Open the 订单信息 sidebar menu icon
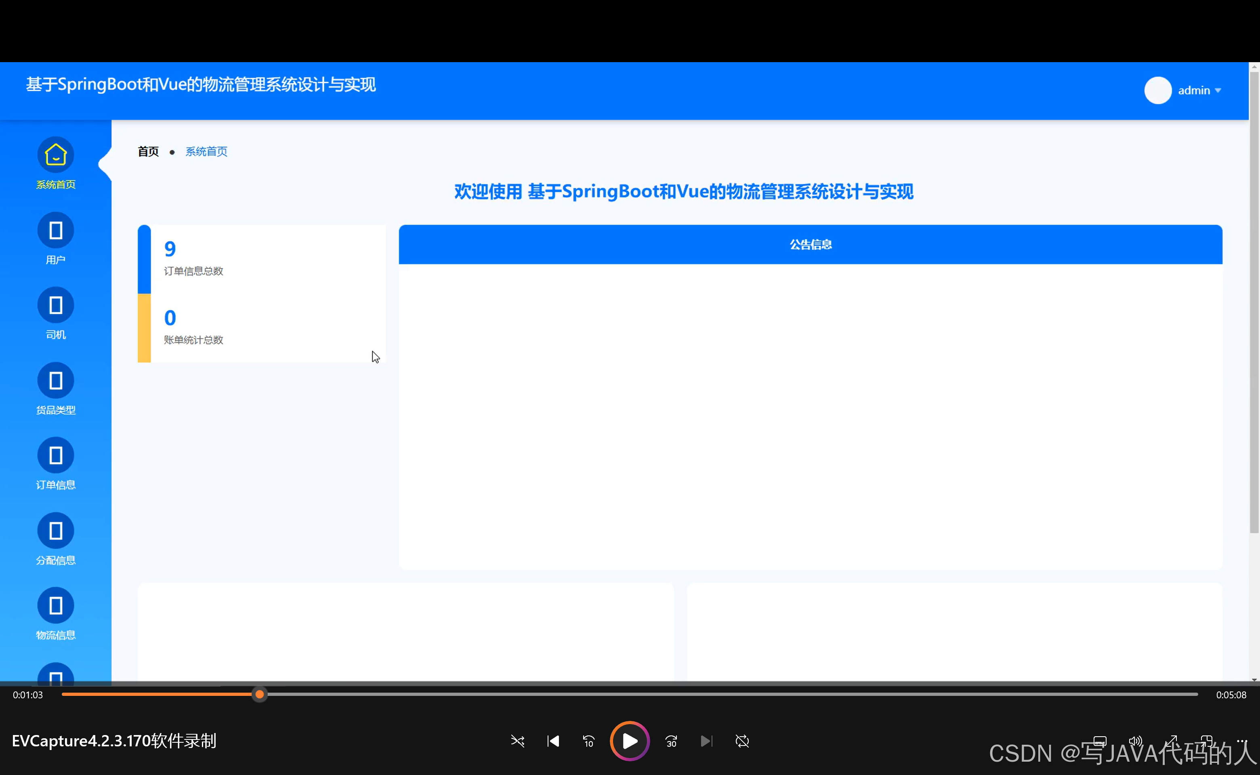This screenshot has height=775, width=1260. [55, 455]
